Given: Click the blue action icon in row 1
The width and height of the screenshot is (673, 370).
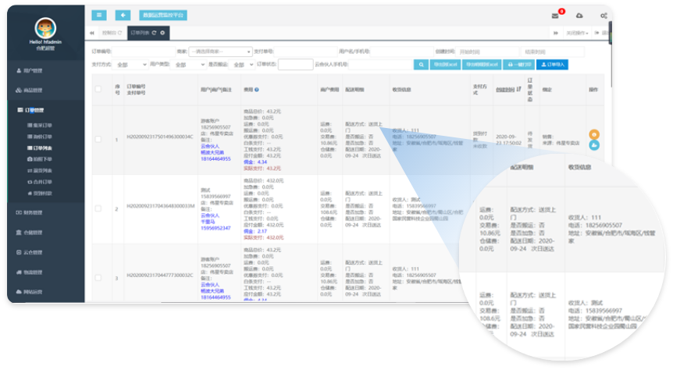Looking at the screenshot, I should pos(594,144).
